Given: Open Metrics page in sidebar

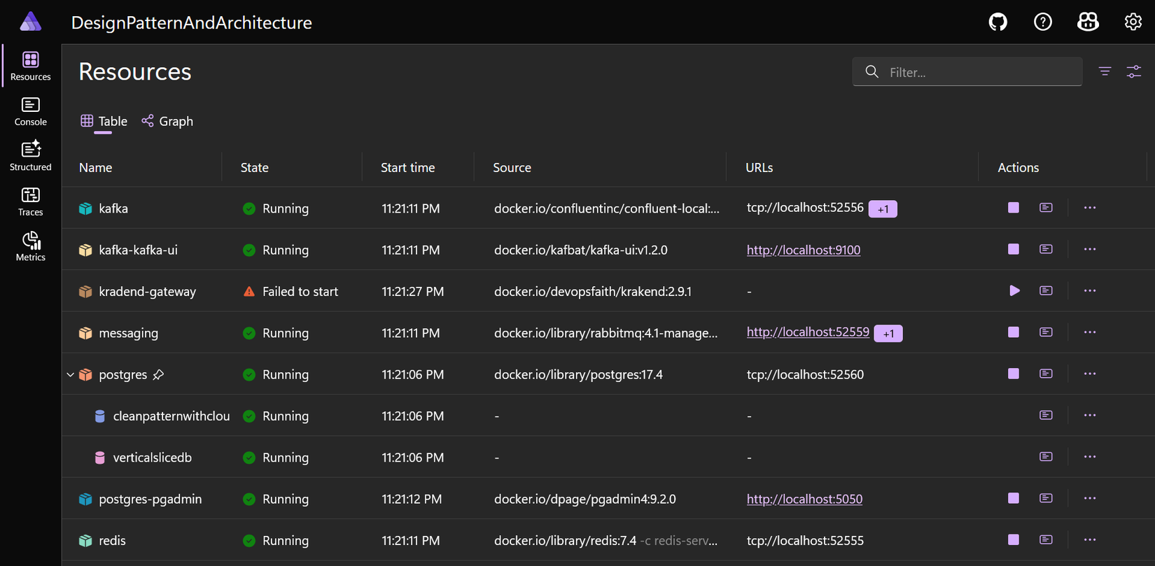Looking at the screenshot, I should [x=31, y=246].
